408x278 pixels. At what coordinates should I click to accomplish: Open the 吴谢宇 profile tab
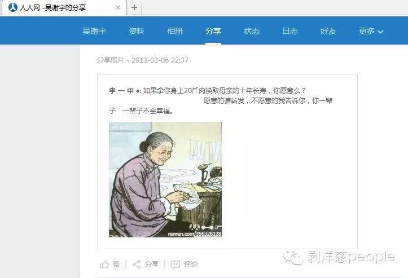[94, 31]
